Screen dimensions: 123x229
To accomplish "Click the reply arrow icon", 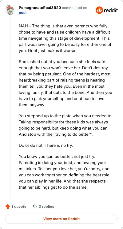I will pyautogui.click(x=35, y=206).
